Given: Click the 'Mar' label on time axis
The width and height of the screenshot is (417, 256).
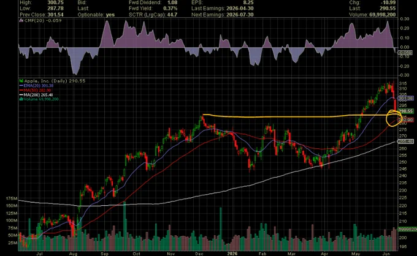Looking at the screenshot, I should (x=291, y=254).
